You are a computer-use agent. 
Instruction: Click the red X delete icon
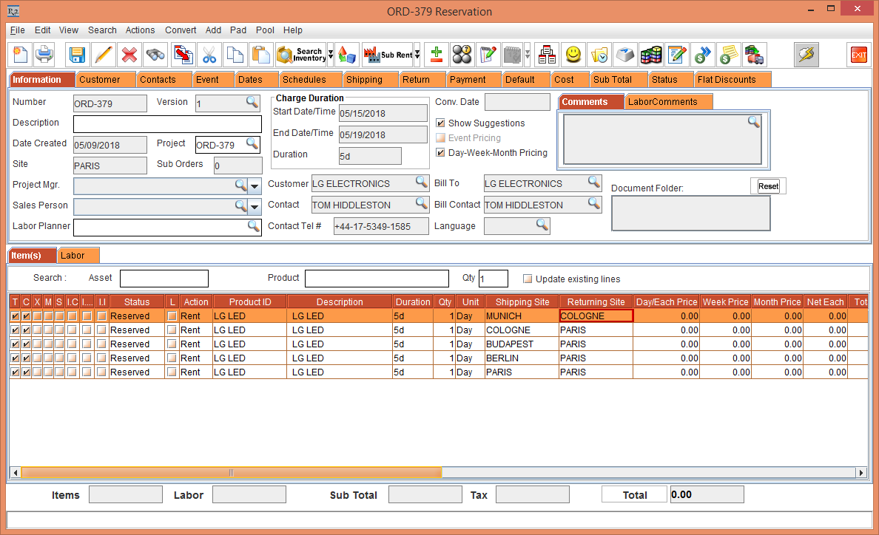(129, 55)
